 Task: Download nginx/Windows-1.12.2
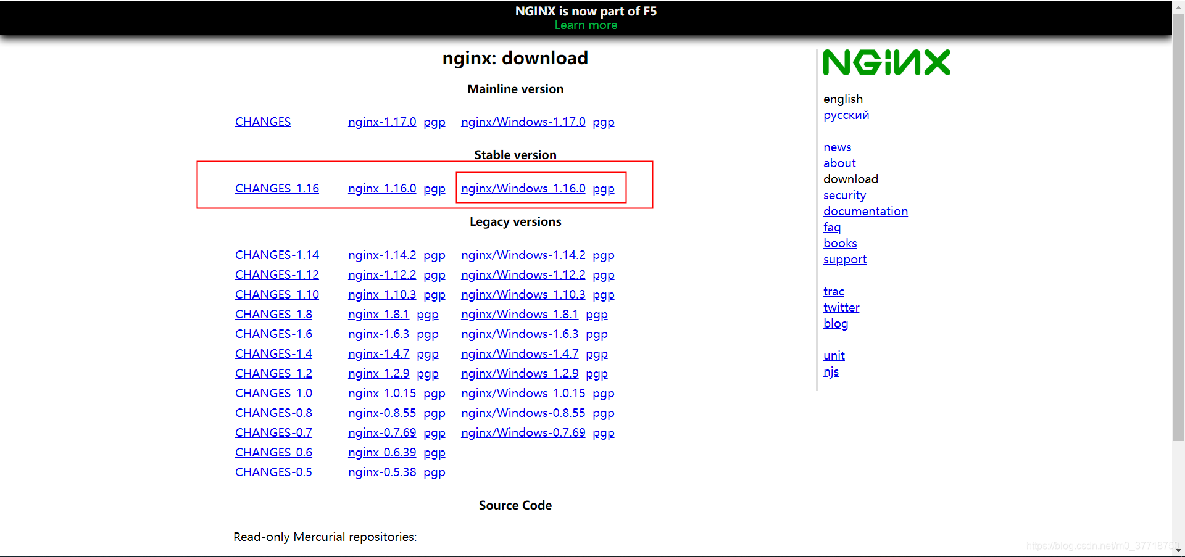523,274
